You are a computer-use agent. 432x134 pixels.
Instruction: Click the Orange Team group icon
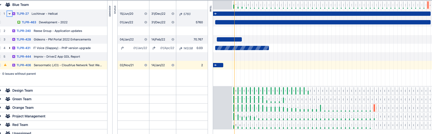pyautogui.click(x=8, y=108)
